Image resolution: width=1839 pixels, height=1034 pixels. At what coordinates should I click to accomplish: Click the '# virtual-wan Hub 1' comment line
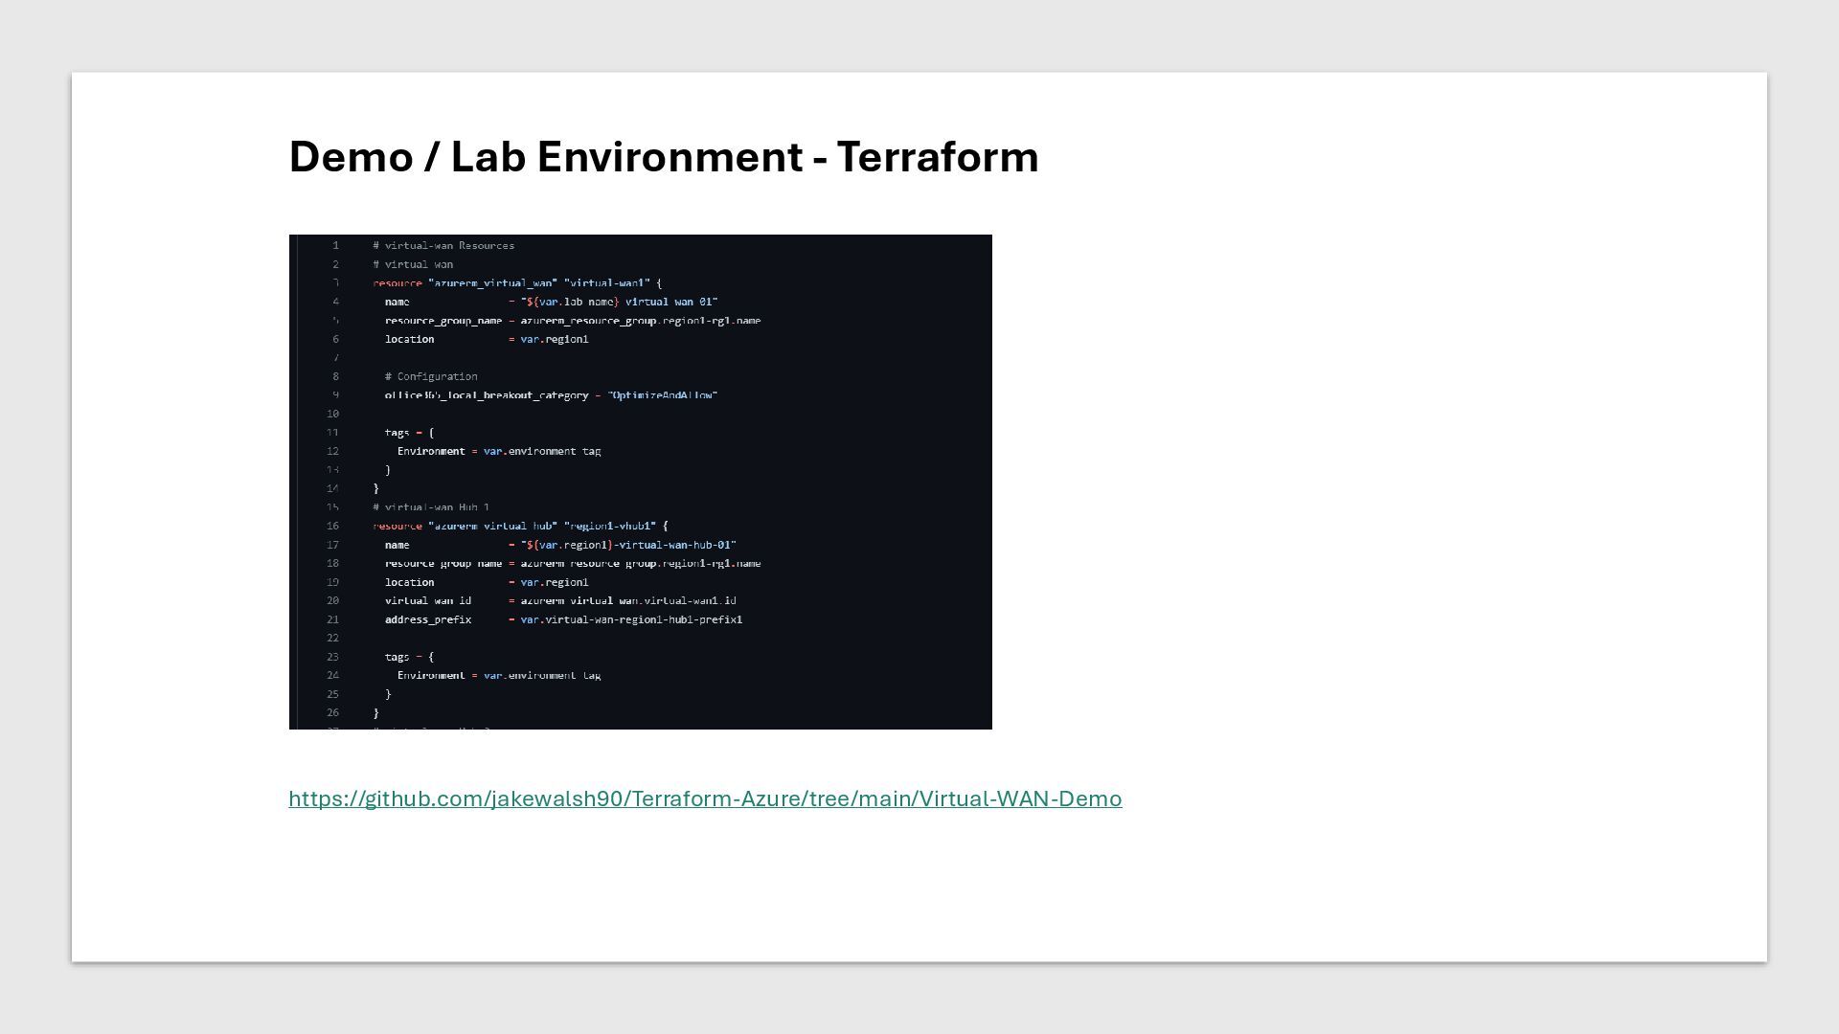click(x=431, y=507)
